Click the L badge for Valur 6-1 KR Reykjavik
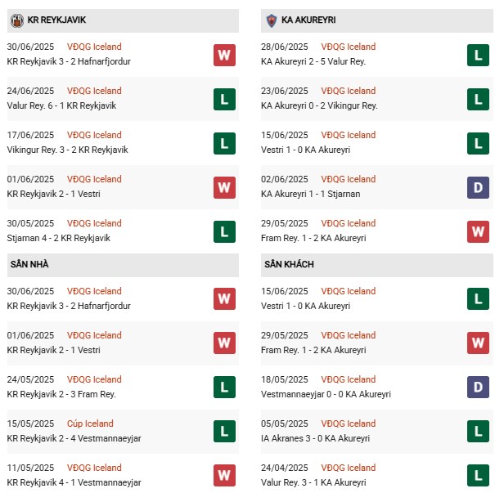 click(x=224, y=99)
